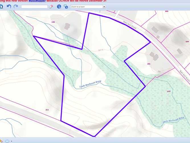The width and height of the screenshot is (190, 143).
Task: Click parcel label 106 on the map
Action: click(167, 11)
